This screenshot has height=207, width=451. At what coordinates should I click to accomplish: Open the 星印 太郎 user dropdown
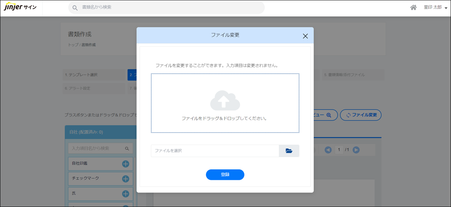click(x=435, y=7)
